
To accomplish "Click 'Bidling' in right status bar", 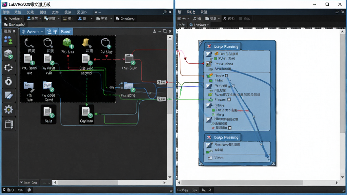I will (182, 190).
